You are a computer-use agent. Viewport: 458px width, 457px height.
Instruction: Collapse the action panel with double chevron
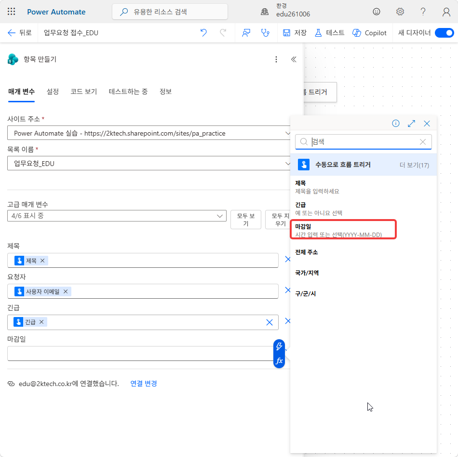[x=294, y=59]
